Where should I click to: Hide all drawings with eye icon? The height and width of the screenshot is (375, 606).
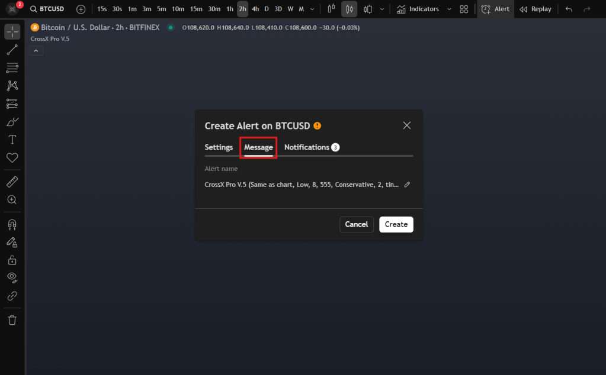tap(12, 277)
